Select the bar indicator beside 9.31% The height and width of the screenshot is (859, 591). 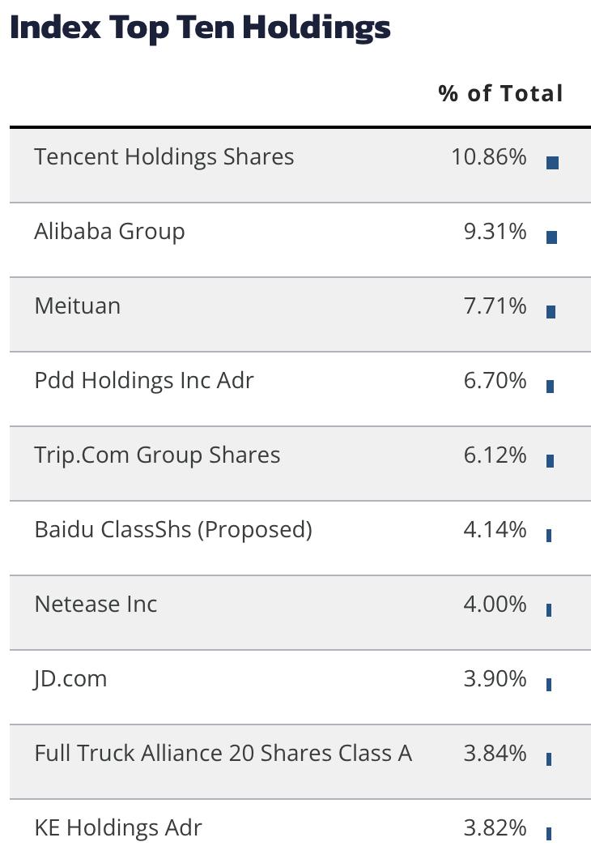551,237
